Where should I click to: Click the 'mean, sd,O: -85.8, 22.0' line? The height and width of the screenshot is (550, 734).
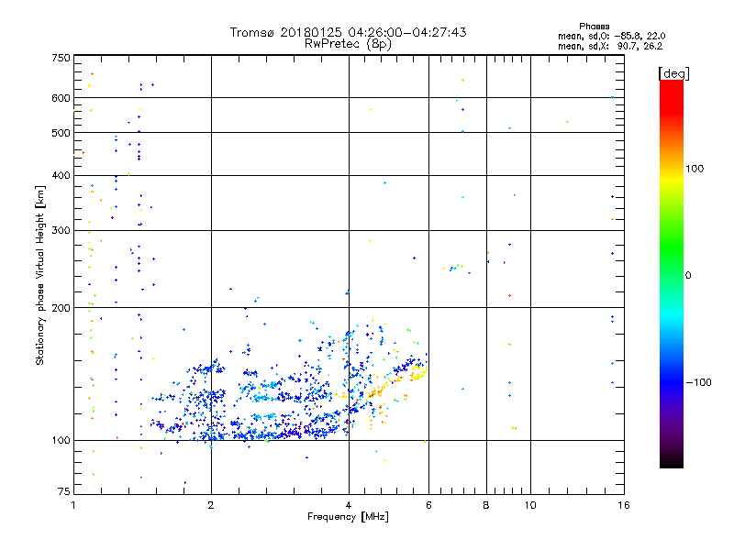(x=611, y=36)
